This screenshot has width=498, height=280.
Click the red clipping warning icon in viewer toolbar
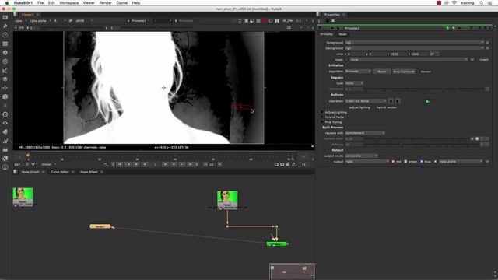coord(265,21)
